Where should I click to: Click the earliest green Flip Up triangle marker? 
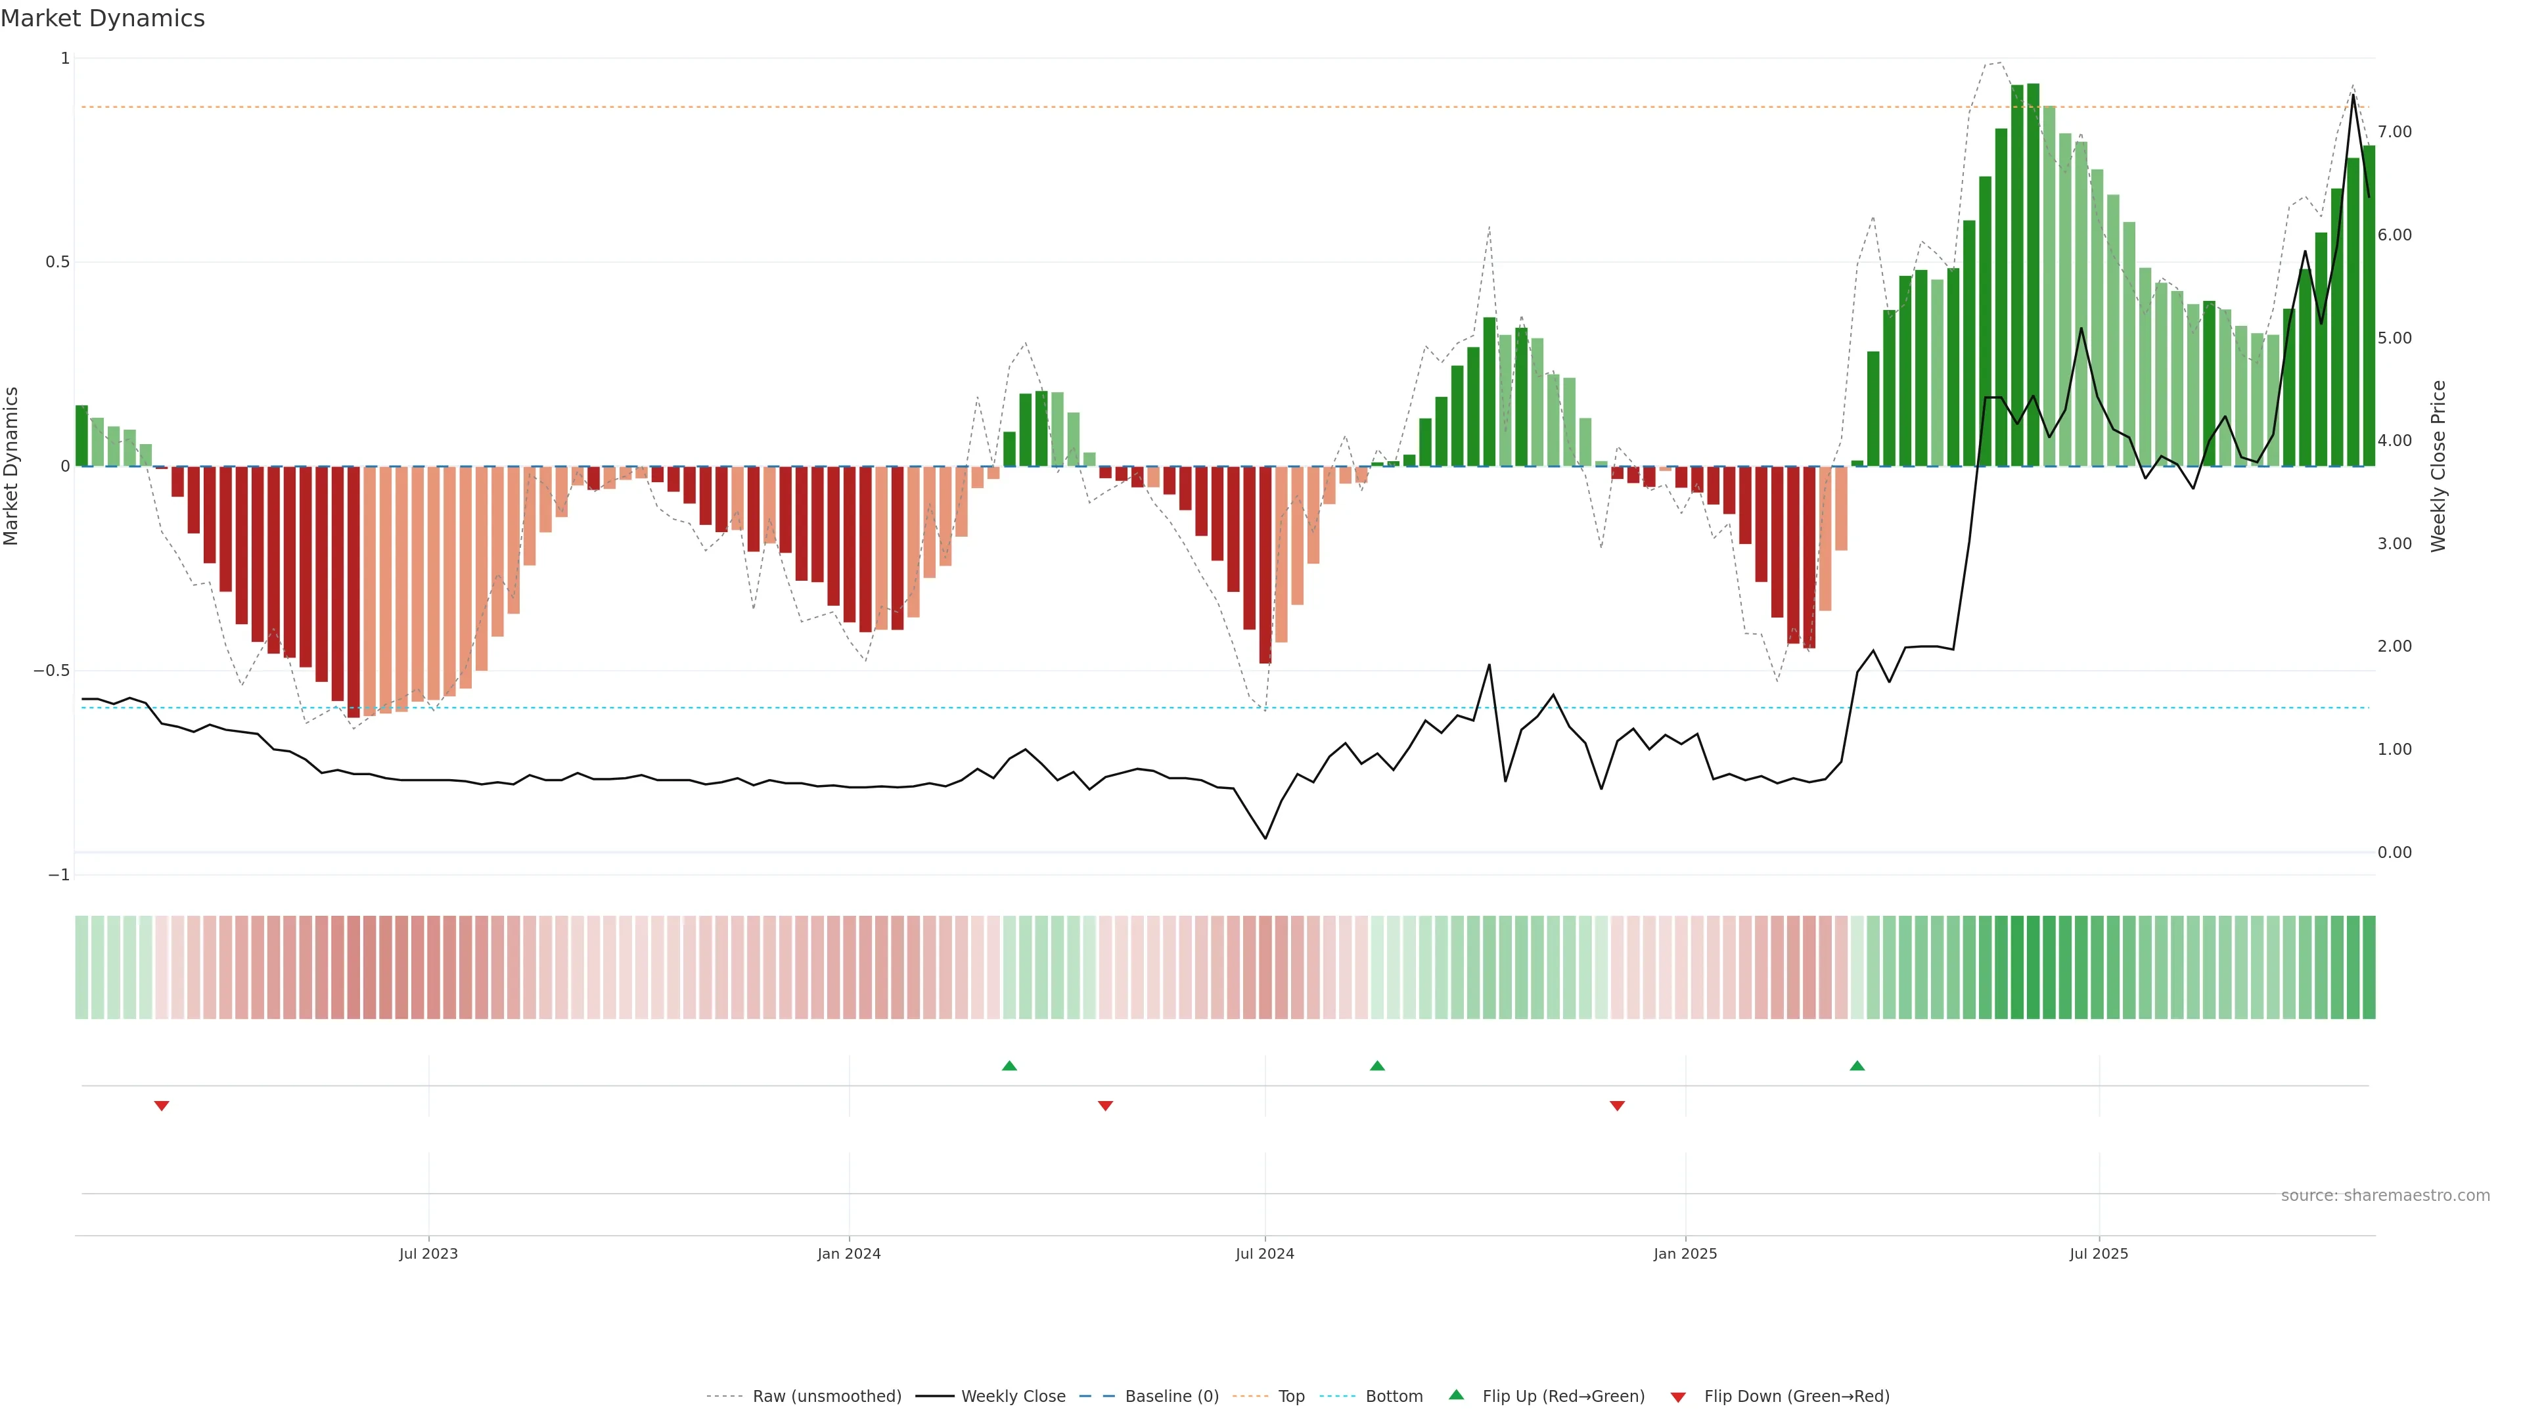pyautogui.click(x=1009, y=1066)
